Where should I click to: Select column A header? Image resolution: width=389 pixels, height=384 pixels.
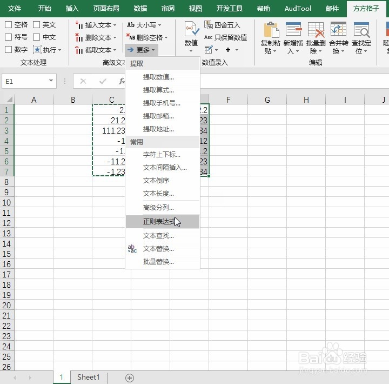point(33,100)
